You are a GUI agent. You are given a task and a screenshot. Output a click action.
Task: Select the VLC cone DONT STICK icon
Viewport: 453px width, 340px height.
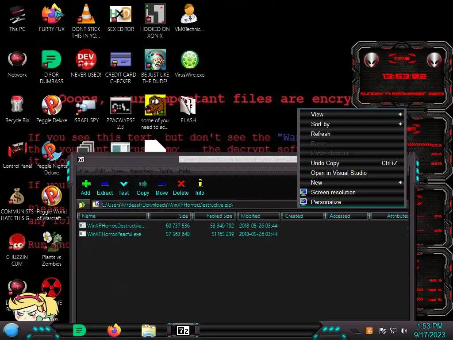86,21
